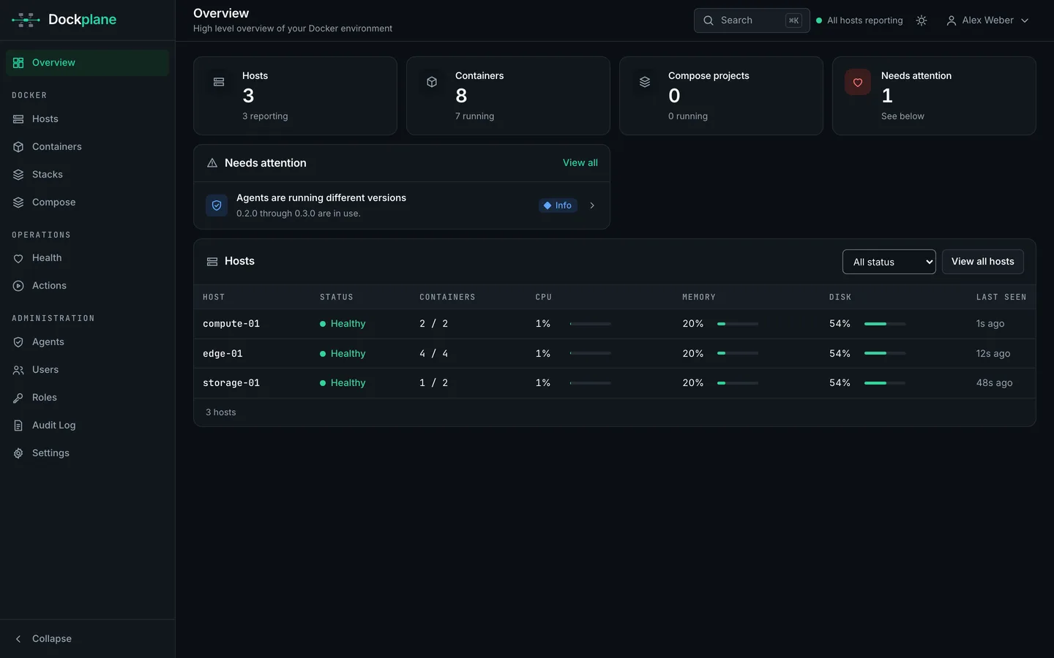This screenshot has height=658, width=1054.
Task: Click the CPU usage bar for compute-01
Action: coord(590,324)
